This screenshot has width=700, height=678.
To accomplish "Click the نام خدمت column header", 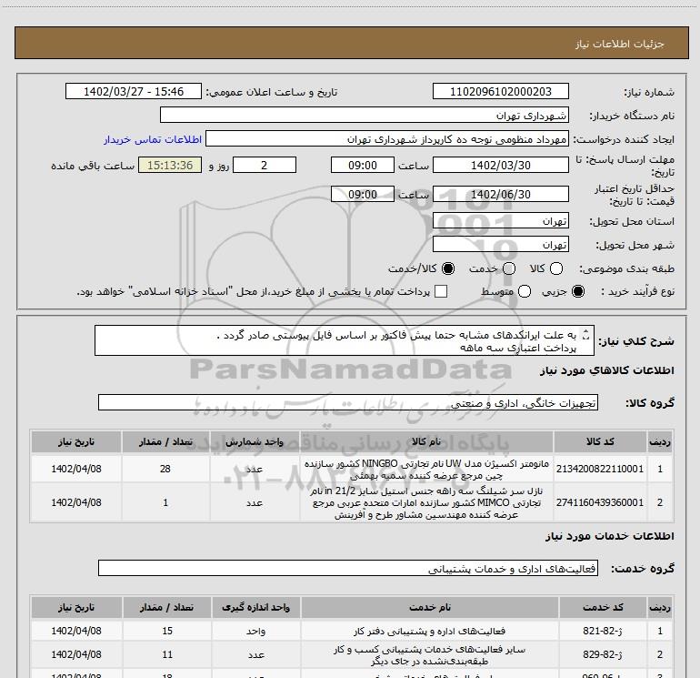I will pyautogui.click(x=429, y=607).
